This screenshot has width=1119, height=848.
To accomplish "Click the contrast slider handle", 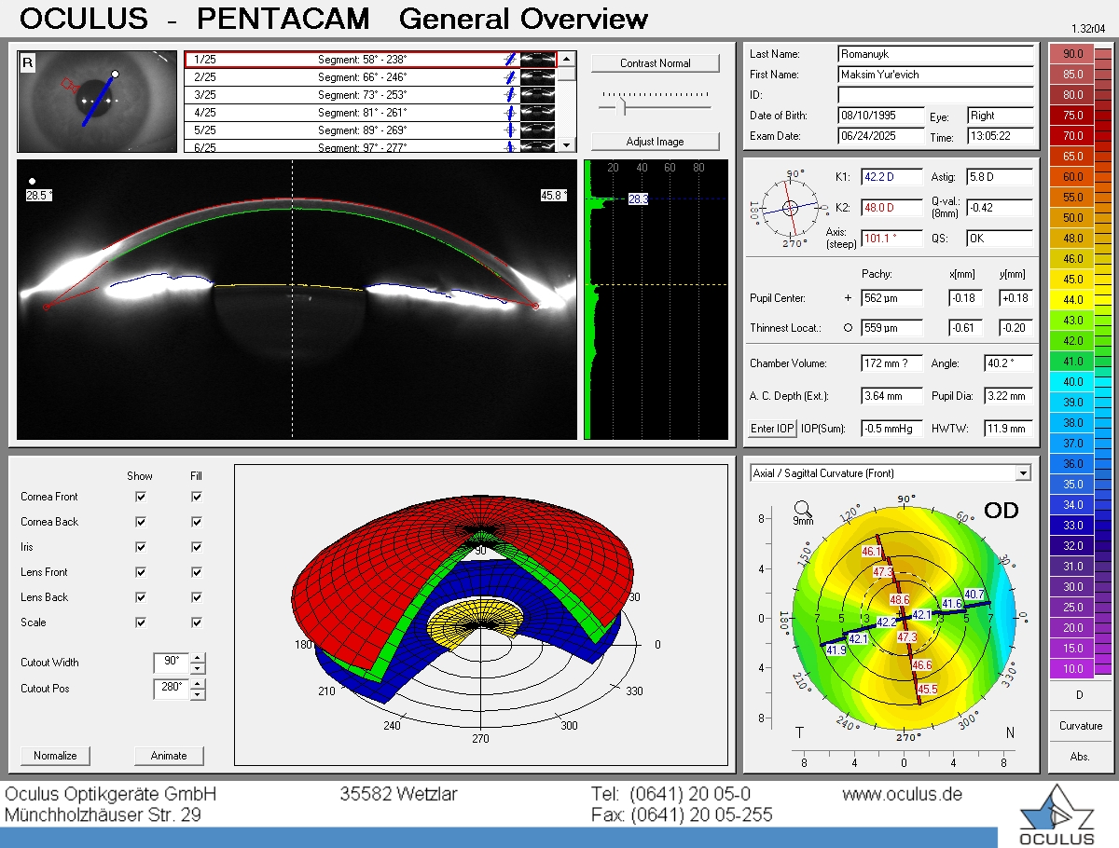I will point(624,107).
